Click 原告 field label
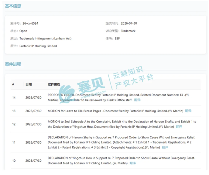 pos(14,46)
